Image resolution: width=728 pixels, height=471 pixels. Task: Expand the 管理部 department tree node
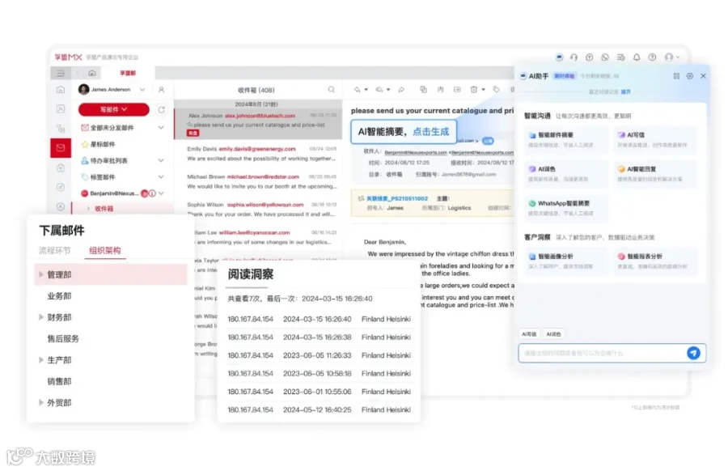[41, 274]
